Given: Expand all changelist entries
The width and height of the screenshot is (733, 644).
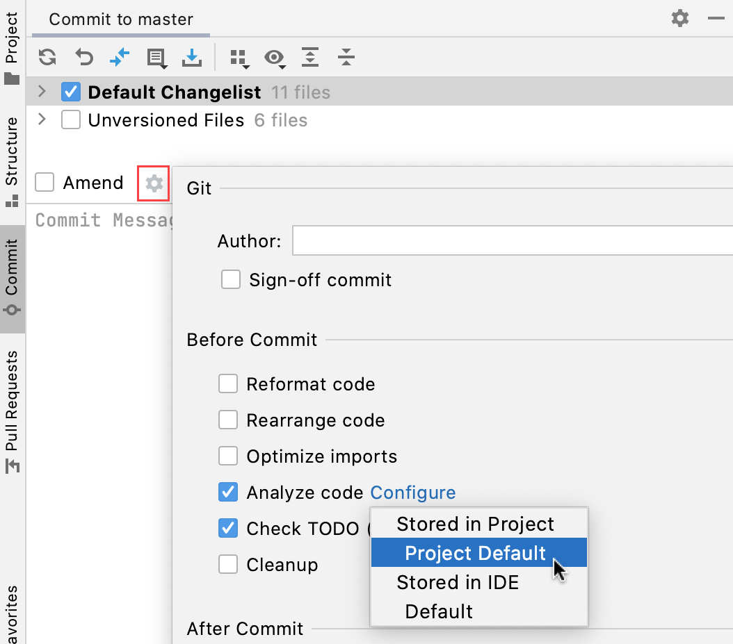Looking at the screenshot, I should (x=310, y=59).
